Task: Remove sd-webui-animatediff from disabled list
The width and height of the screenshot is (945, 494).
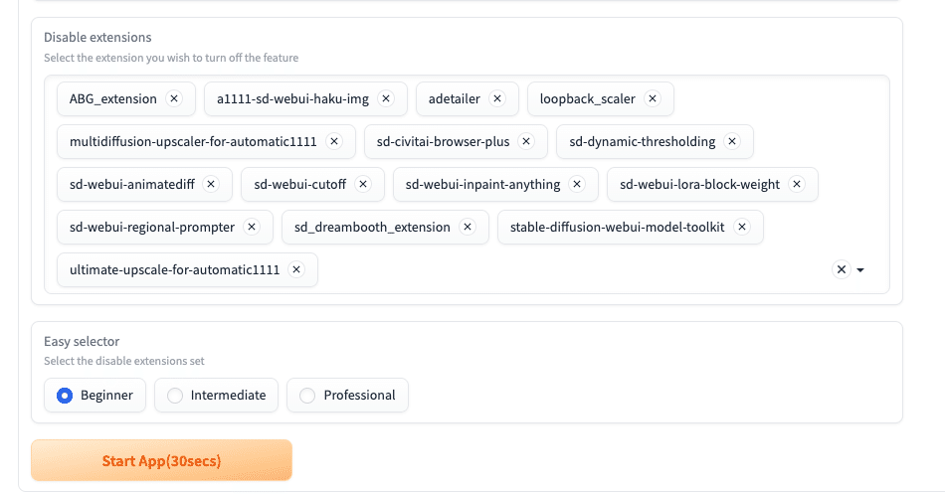Action: pos(211,184)
